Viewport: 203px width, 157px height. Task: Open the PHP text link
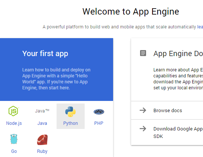click(x=99, y=123)
